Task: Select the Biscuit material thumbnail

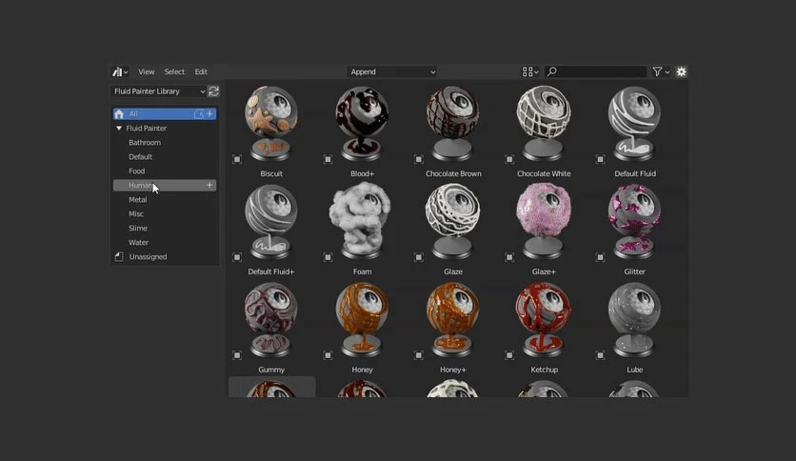Action: tap(271, 124)
